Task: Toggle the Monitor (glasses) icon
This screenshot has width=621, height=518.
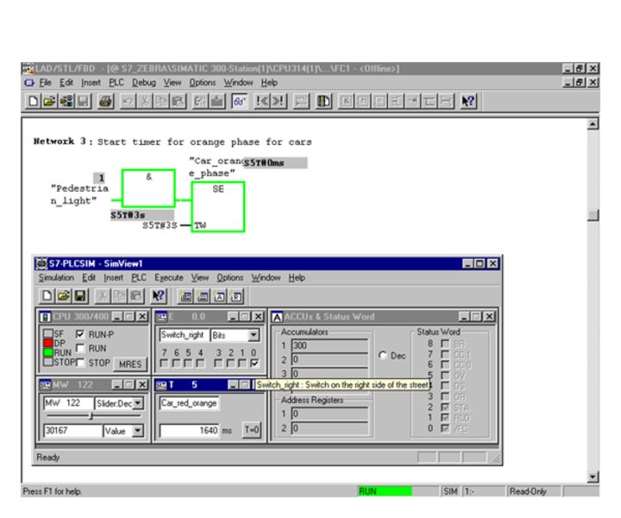Action: (240, 102)
